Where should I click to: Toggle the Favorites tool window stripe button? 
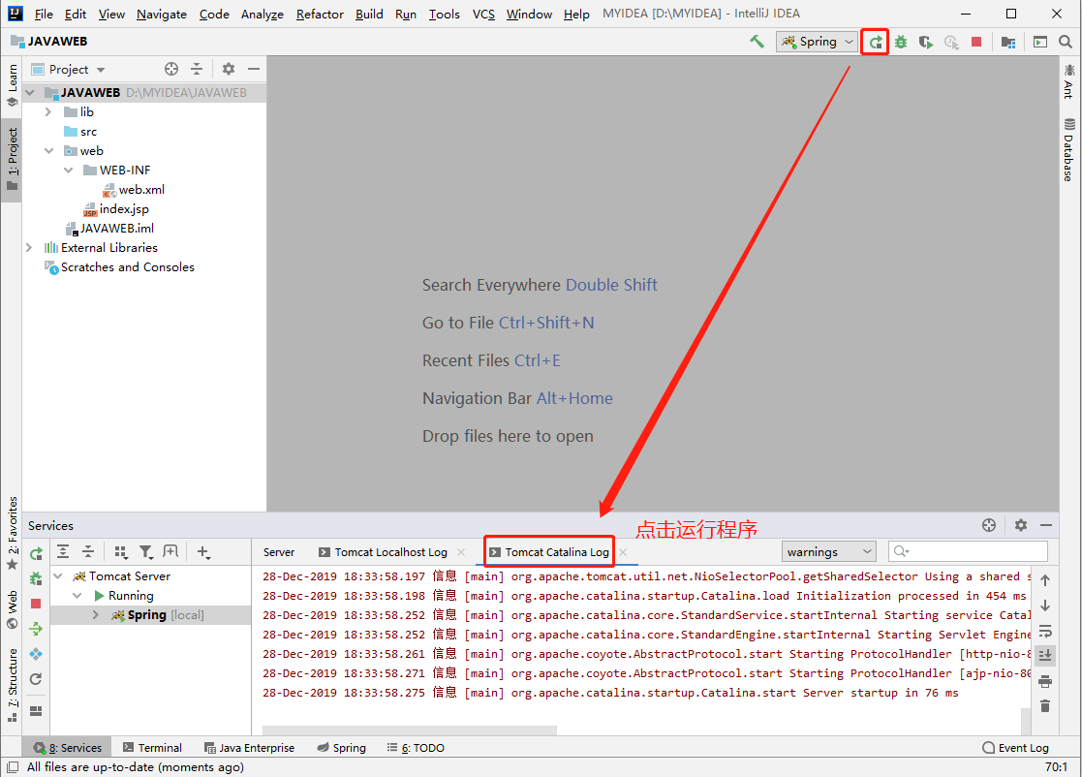coord(12,533)
